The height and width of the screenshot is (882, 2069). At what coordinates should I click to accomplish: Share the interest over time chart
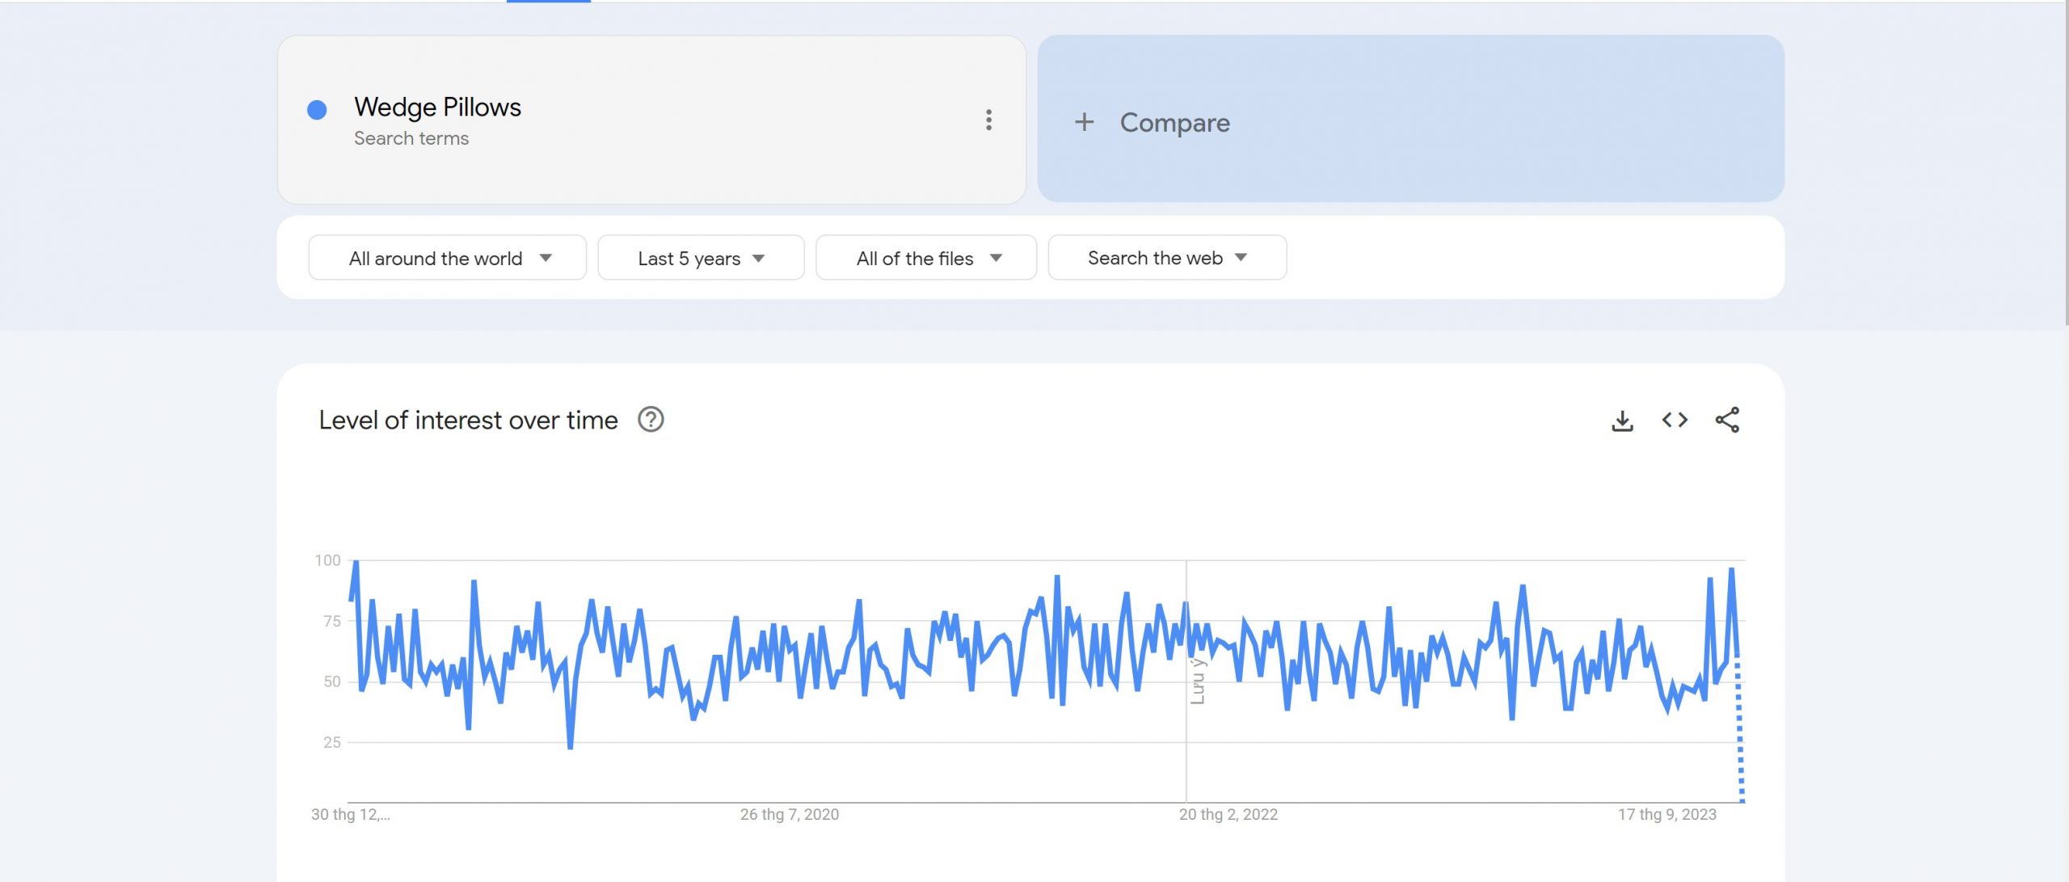pyautogui.click(x=1727, y=420)
